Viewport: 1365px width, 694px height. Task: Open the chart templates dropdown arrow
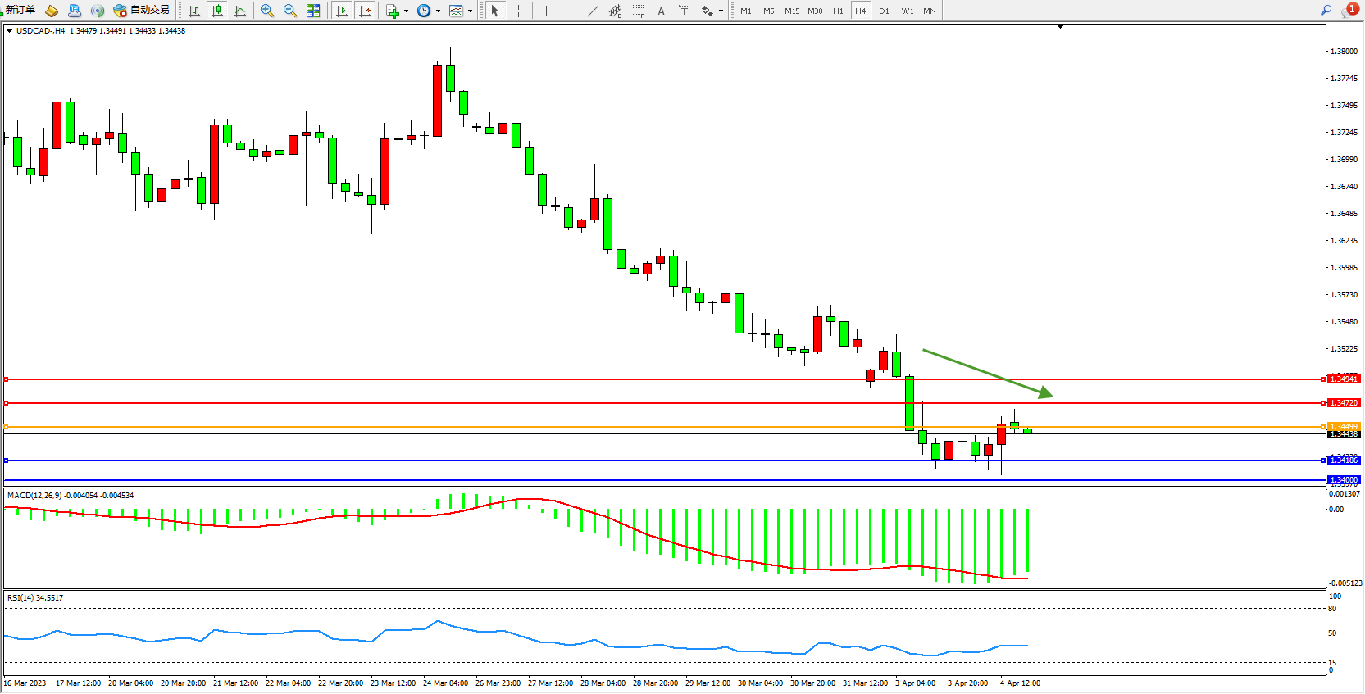pyautogui.click(x=470, y=11)
